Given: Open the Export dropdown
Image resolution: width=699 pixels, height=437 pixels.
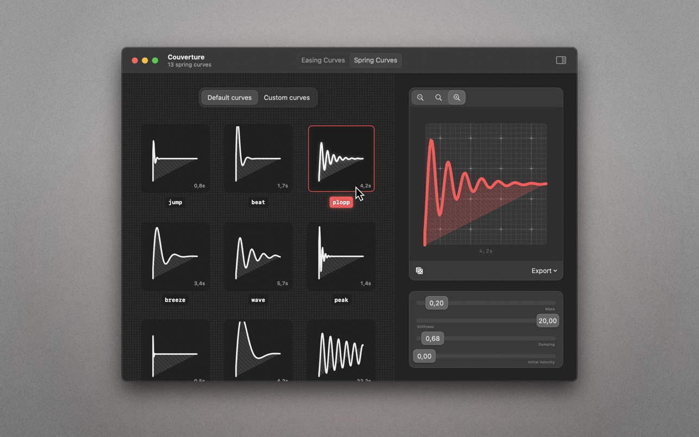Looking at the screenshot, I should coord(544,271).
